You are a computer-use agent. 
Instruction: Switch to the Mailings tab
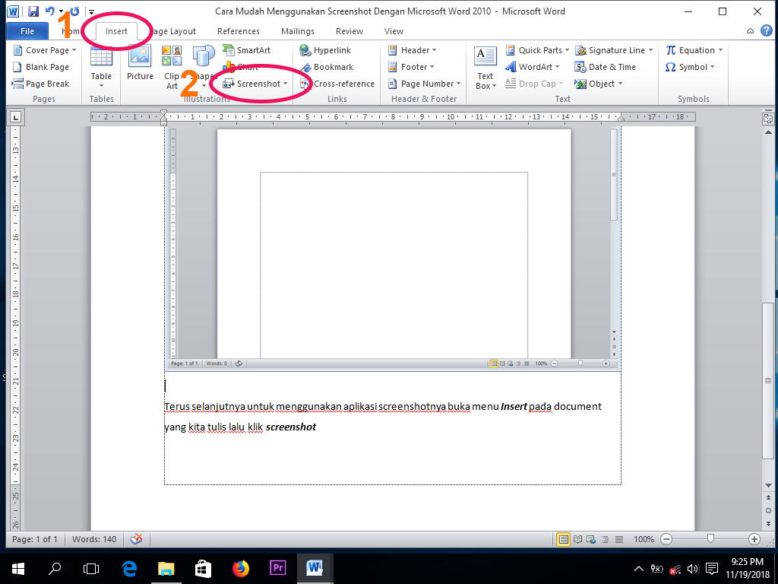(x=298, y=31)
